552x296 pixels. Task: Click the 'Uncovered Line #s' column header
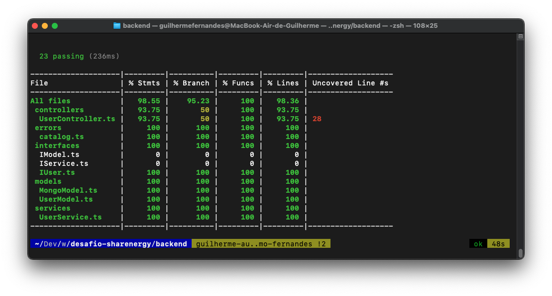pos(350,83)
